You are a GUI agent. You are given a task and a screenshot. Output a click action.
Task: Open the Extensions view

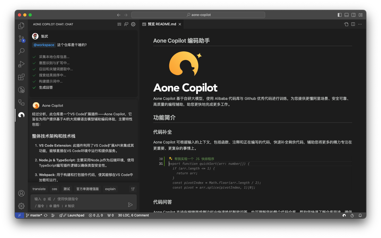tap(21, 77)
